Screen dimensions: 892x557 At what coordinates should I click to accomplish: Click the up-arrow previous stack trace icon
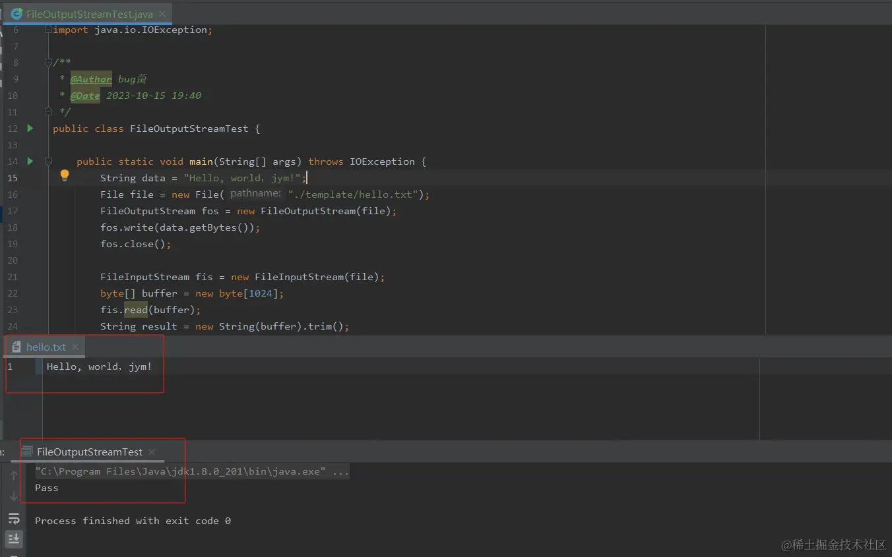tap(14, 475)
